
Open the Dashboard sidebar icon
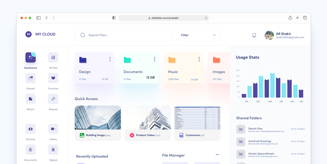coord(30,58)
